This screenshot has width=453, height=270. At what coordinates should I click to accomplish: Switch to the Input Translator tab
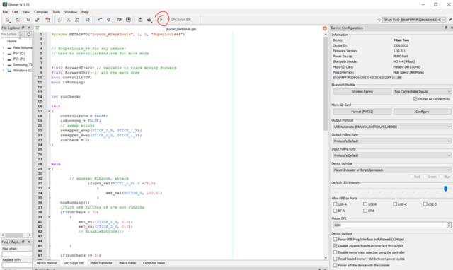(x=101, y=263)
